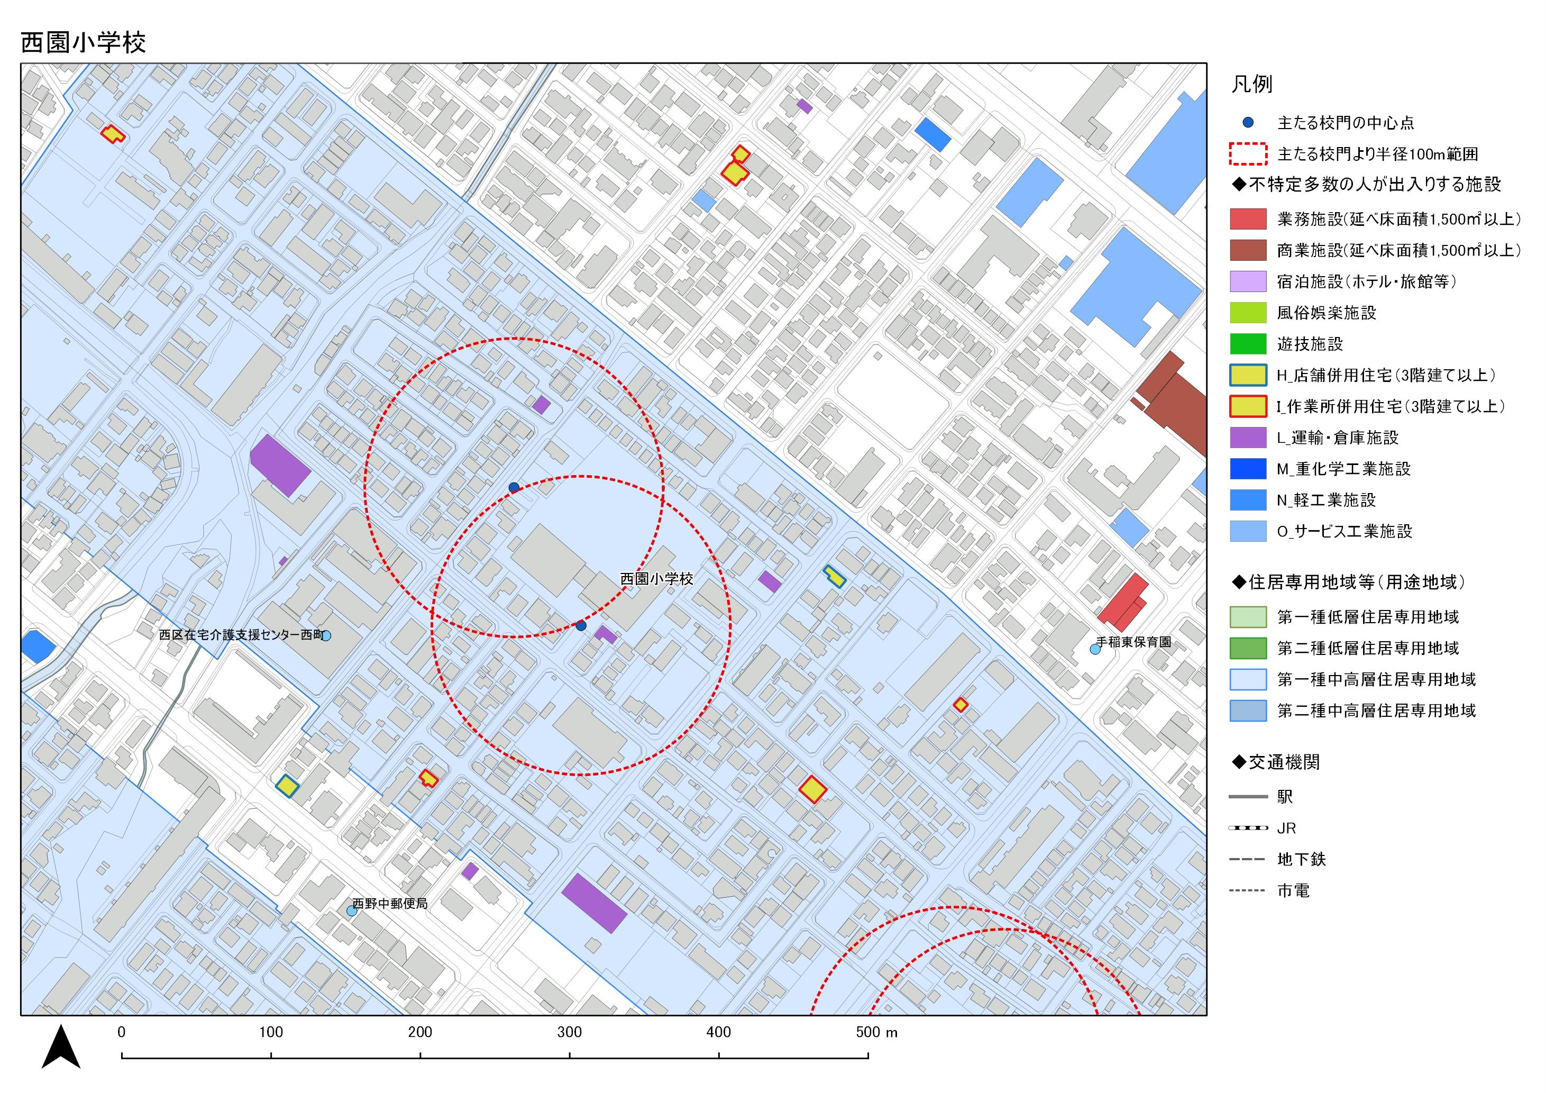
Task: Click the north arrow icon
Action: coord(61,1047)
